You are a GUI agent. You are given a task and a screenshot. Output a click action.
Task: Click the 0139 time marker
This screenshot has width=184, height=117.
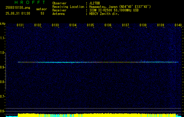coord(161,25)
